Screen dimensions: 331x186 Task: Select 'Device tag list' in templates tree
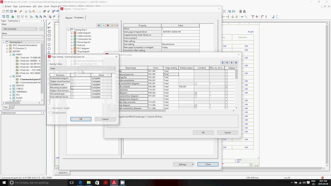point(84,42)
